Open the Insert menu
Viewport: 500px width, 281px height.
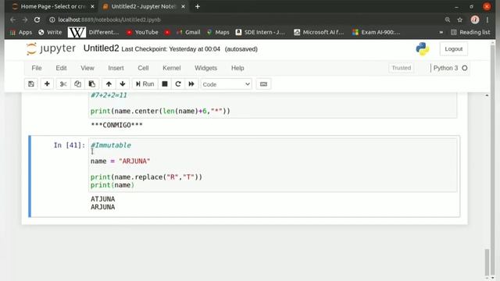point(116,68)
